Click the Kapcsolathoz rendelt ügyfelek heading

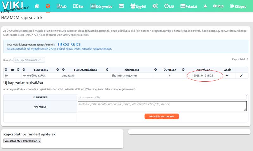click(29, 134)
